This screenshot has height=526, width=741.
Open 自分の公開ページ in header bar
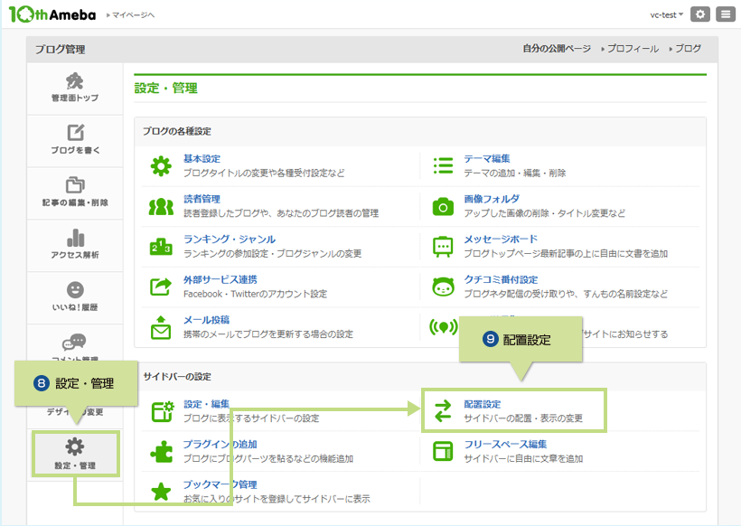pyautogui.click(x=557, y=49)
